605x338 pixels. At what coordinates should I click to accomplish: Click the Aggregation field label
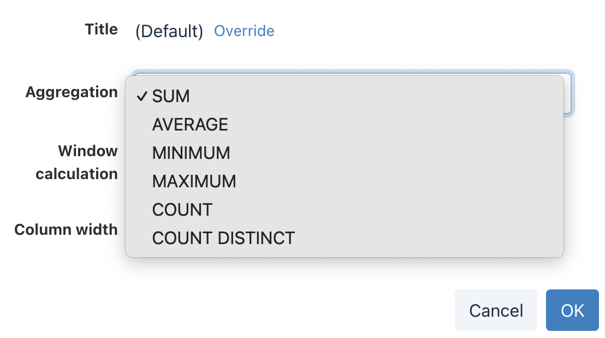coord(72,92)
